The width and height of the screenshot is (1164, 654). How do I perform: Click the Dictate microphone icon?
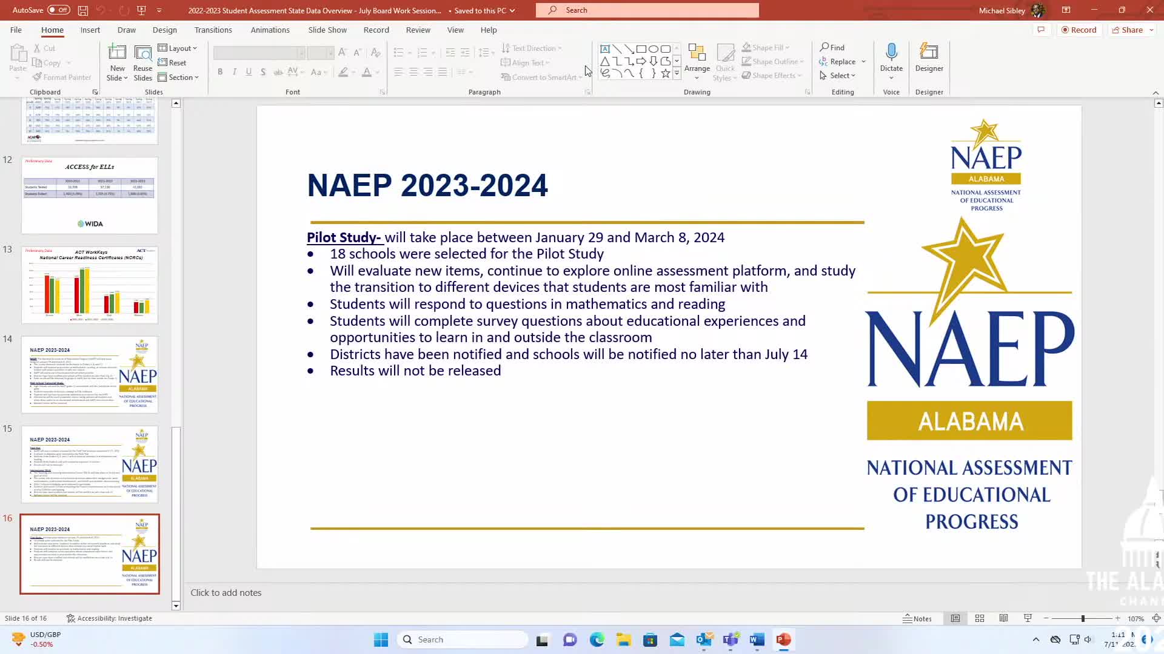point(891,53)
